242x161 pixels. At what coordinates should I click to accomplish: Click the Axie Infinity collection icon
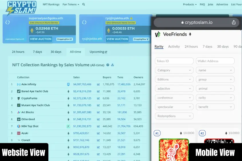coord(19,84)
